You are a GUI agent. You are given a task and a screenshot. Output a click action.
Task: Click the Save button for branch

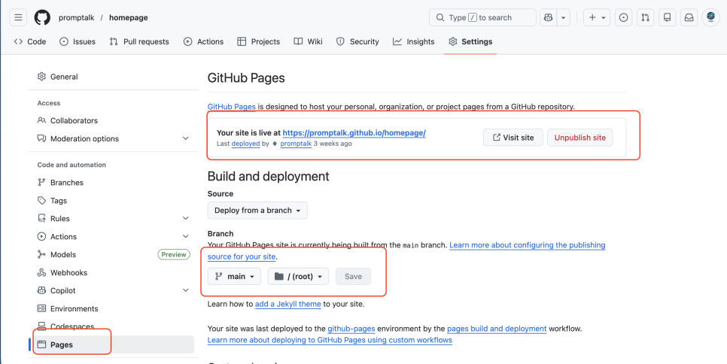(353, 277)
